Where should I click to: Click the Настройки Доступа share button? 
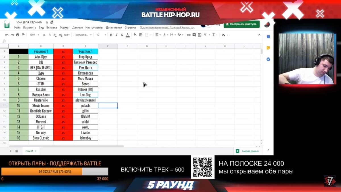click(242, 24)
